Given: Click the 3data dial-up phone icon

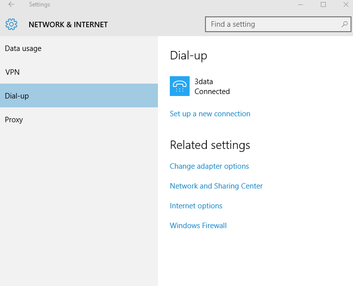Looking at the screenshot, I should [180, 86].
